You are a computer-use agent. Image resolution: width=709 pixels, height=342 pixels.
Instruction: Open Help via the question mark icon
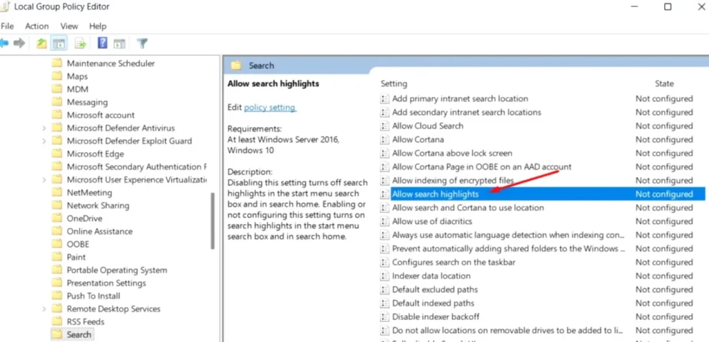click(102, 44)
